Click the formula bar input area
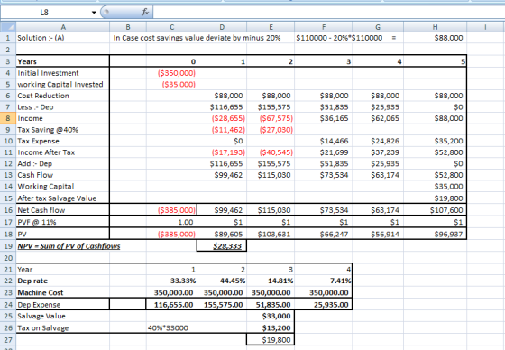 (x=328, y=13)
